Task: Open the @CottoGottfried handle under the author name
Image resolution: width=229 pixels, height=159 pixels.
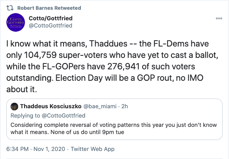Action: (50, 25)
